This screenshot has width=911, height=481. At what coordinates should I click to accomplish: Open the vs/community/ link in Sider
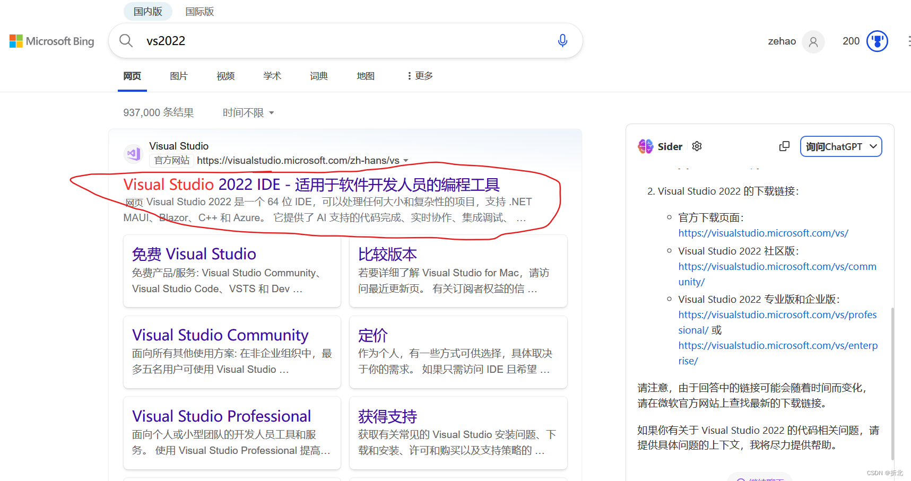click(x=777, y=274)
